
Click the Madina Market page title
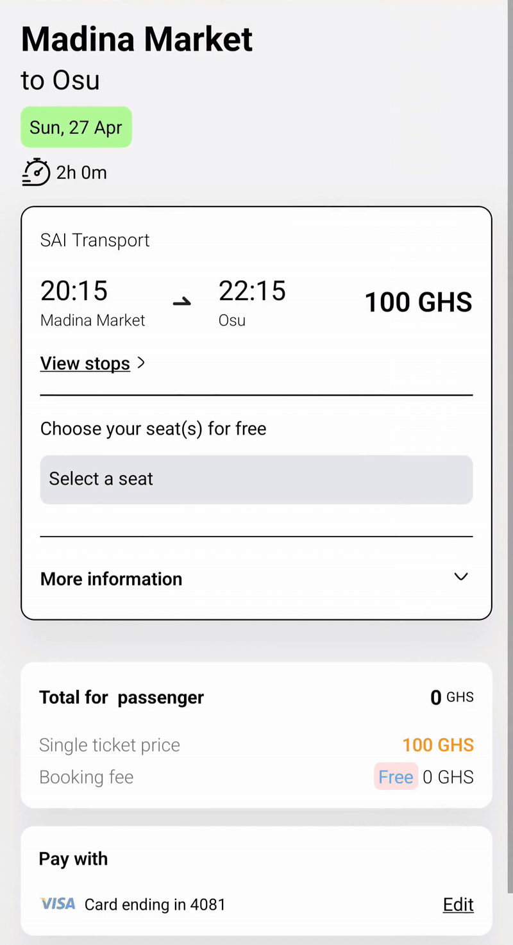pyautogui.click(x=137, y=39)
